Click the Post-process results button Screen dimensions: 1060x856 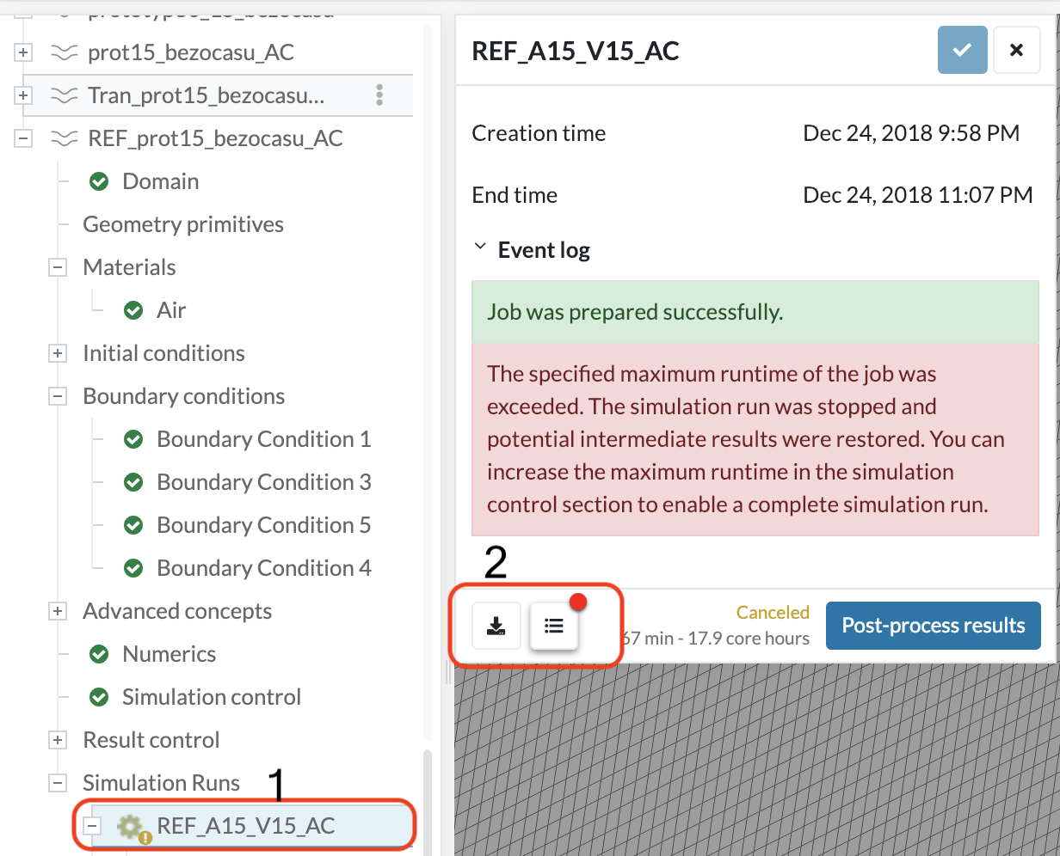[x=933, y=626]
